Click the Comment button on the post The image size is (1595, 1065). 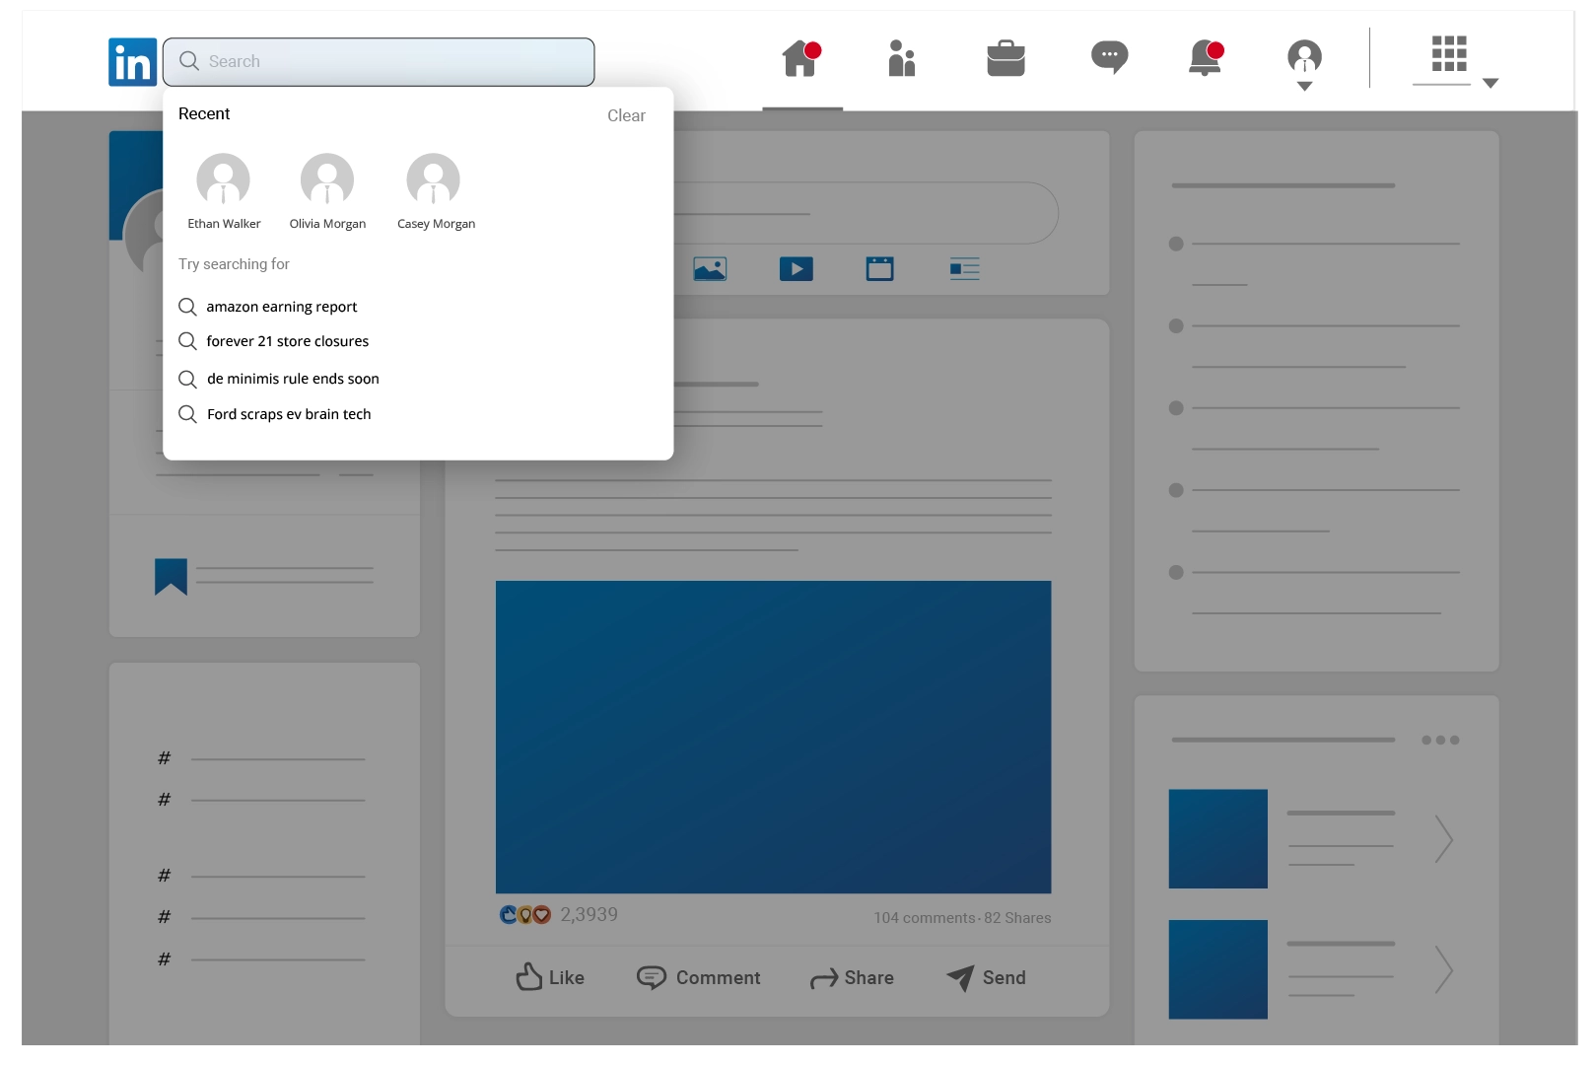coord(699,977)
